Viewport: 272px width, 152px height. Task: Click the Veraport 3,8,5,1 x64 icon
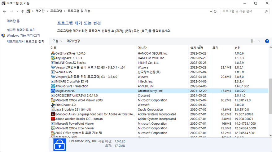tap(53, 67)
